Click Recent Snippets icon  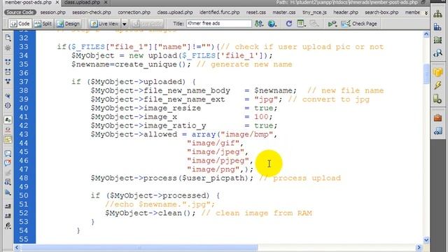click(8, 182)
